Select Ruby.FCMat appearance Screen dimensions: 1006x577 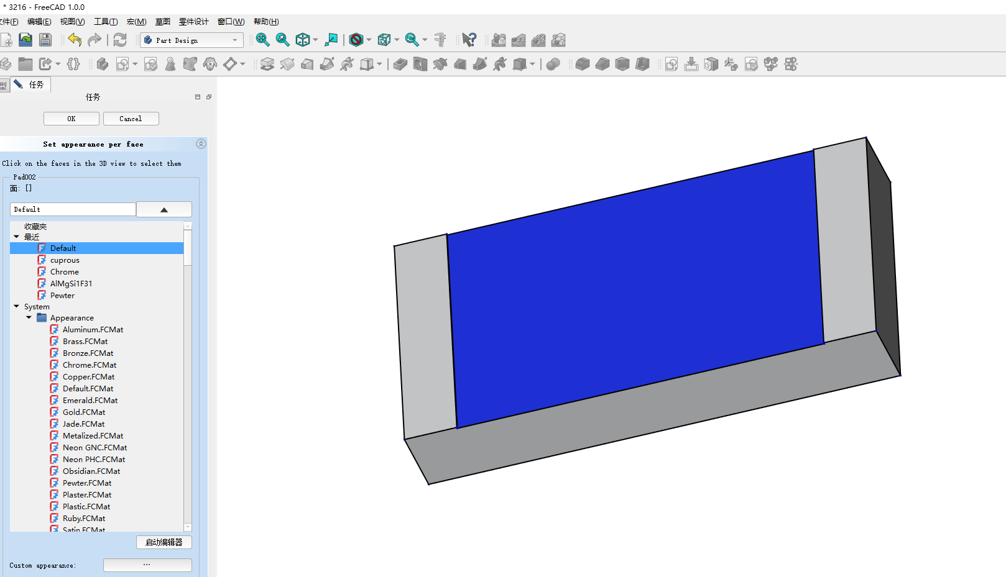[84, 519]
